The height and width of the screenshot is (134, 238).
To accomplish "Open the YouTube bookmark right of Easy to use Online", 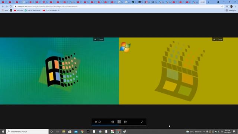I will [51, 10].
